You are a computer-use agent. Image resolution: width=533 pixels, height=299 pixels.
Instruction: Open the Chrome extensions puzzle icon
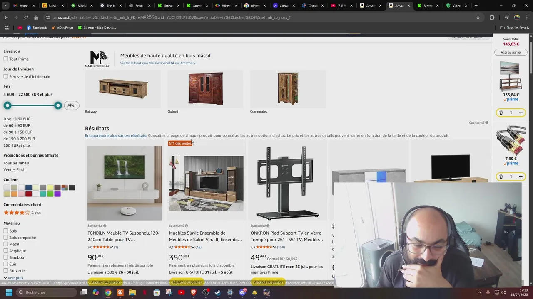click(x=492, y=17)
